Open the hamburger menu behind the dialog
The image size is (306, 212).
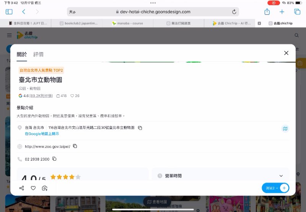[x=9, y=35]
